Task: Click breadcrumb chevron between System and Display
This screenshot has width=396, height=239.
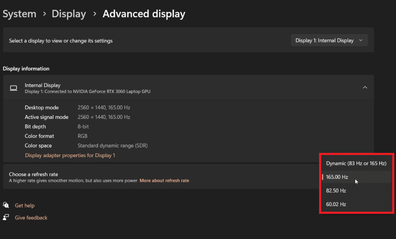Action: [45, 14]
